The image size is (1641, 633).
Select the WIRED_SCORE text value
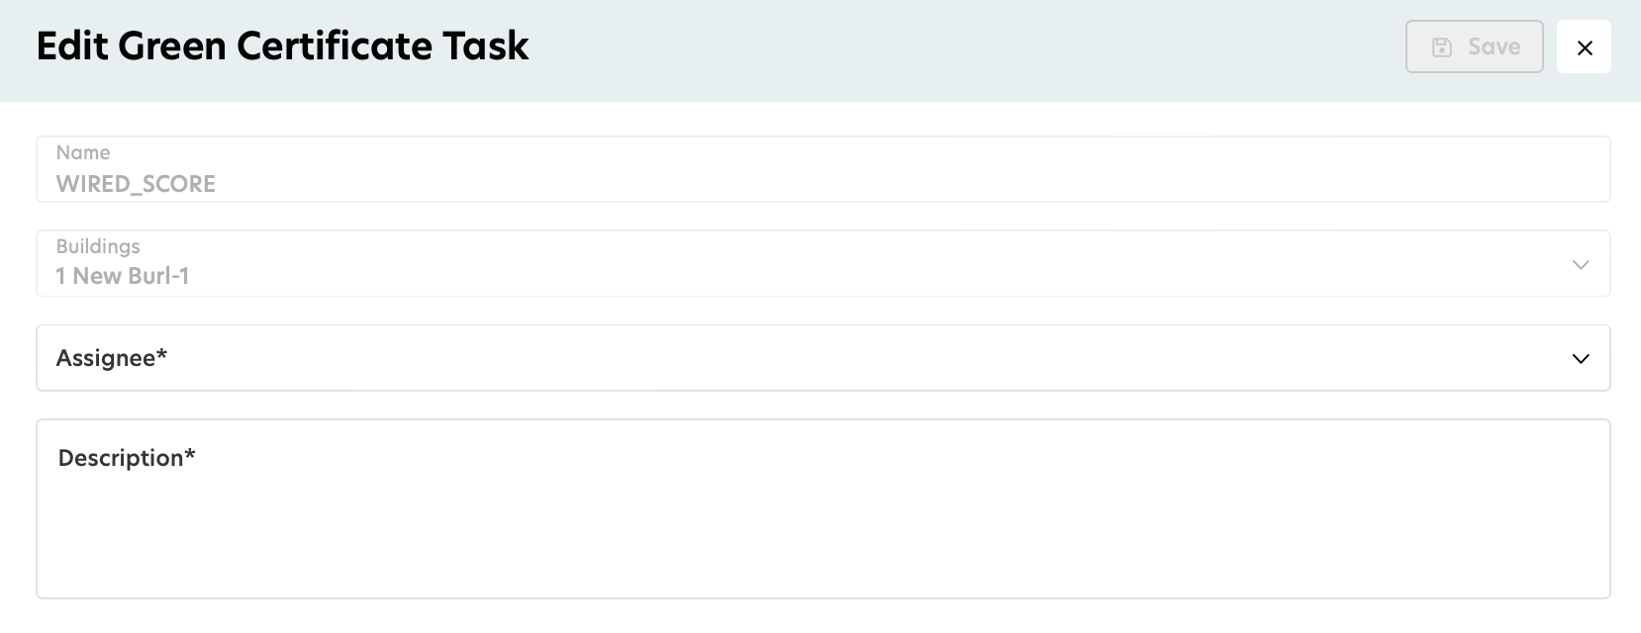(x=136, y=184)
